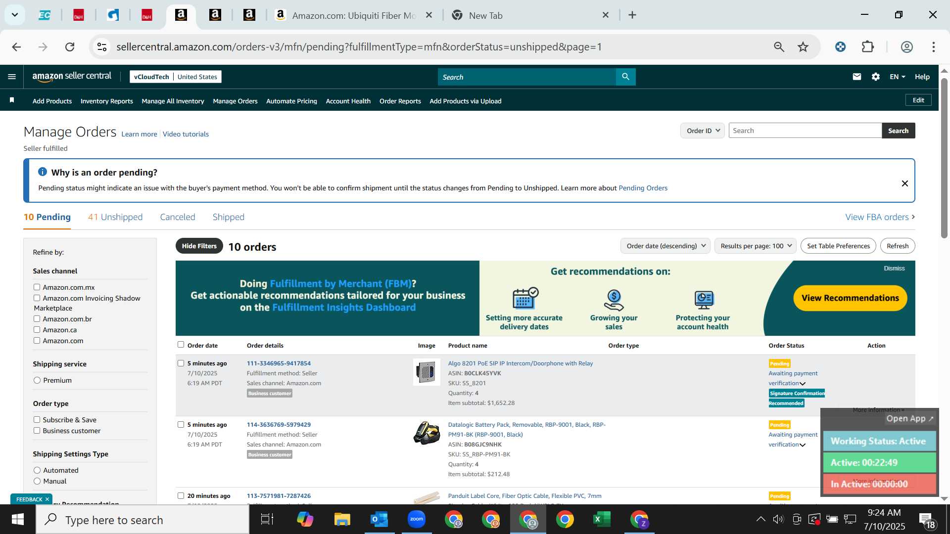
Task: Click the Algo 8201 intercom product thumbnail
Action: [x=427, y=372]
